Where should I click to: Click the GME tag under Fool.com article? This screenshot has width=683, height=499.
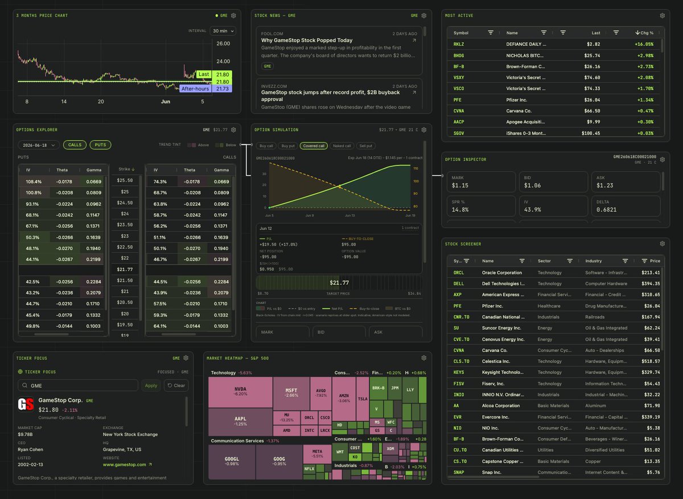[x=268, y=66]
